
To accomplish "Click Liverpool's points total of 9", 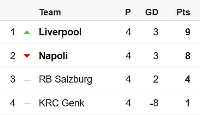I will coord(187,32).
